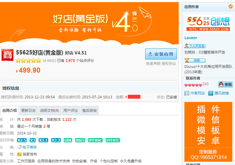Switch to the 应用介绍 tab

click(10, 111)
